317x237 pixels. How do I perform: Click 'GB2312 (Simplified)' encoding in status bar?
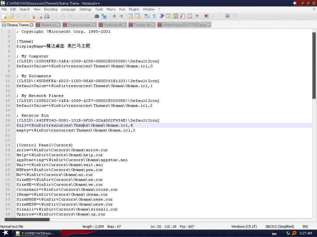point(280,227)
